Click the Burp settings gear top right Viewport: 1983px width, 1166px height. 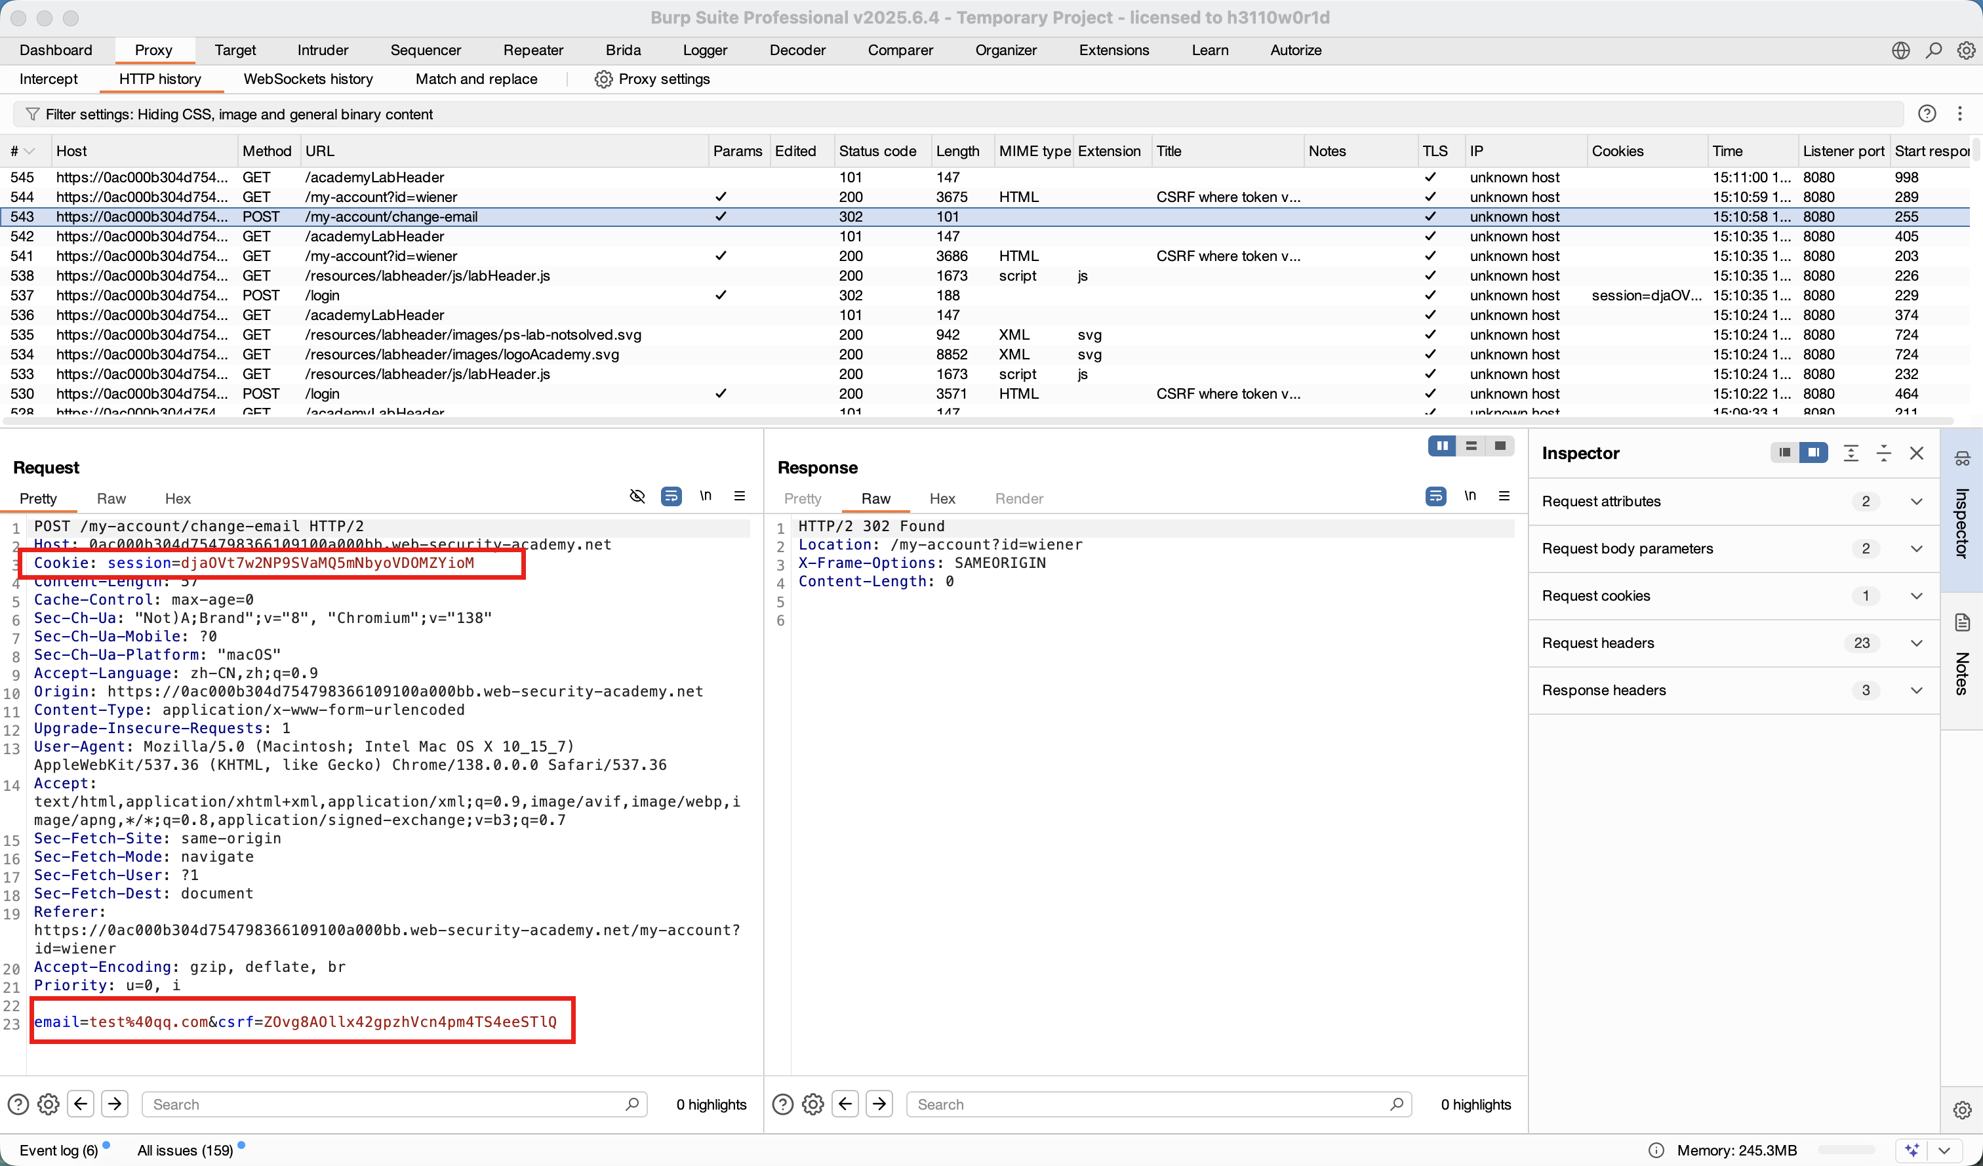(x=1966, y=50)
